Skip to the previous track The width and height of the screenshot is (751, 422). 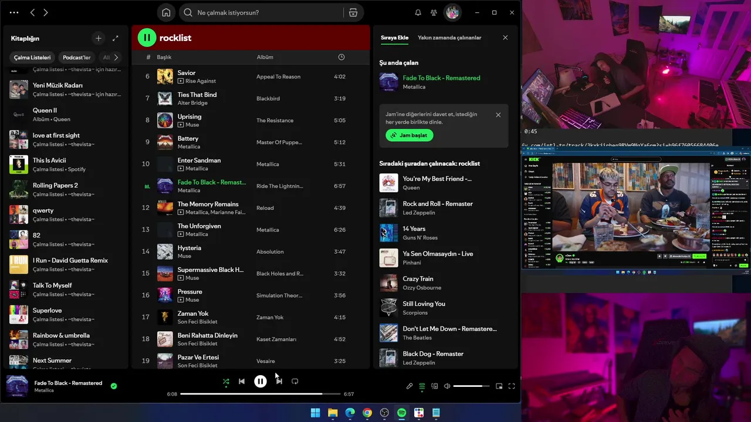point(242,381)
